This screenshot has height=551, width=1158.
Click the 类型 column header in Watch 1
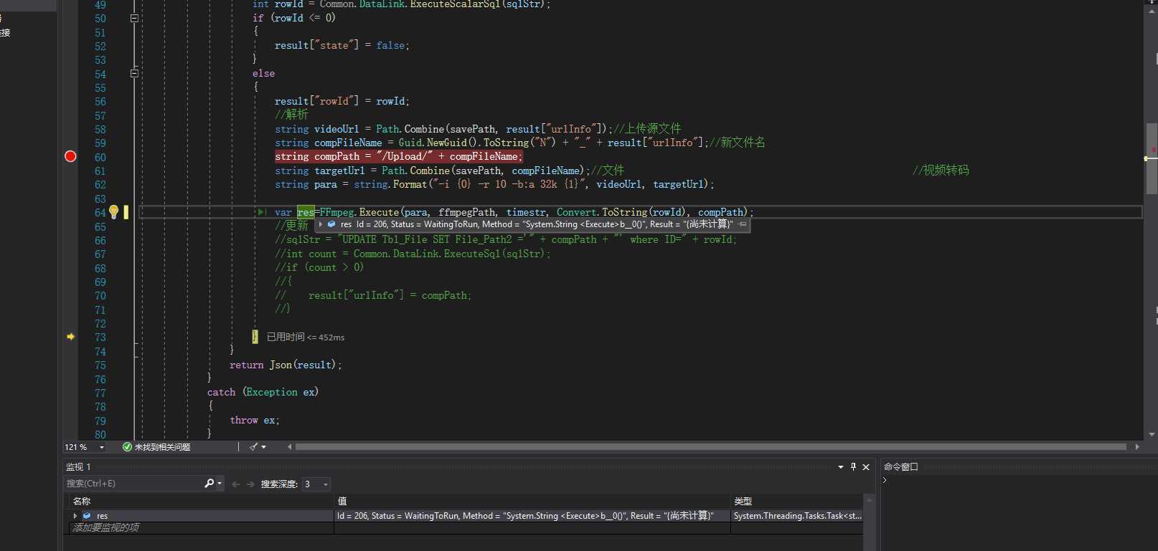pyautogui.click(x=743, y=501)
